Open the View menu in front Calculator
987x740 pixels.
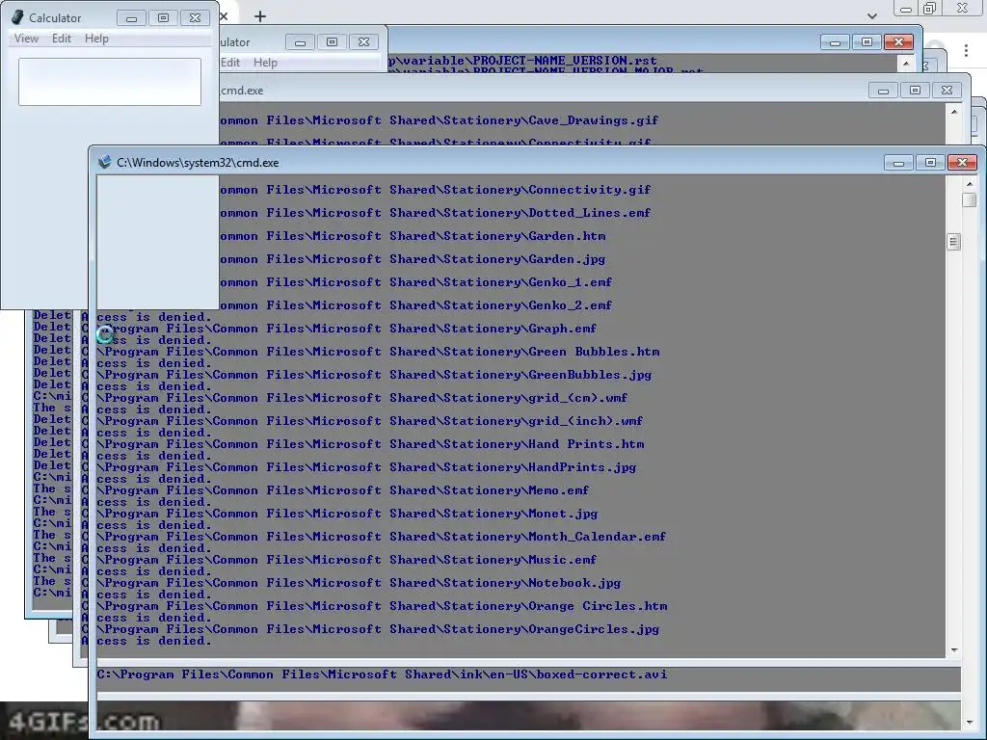tap(26, 39)
